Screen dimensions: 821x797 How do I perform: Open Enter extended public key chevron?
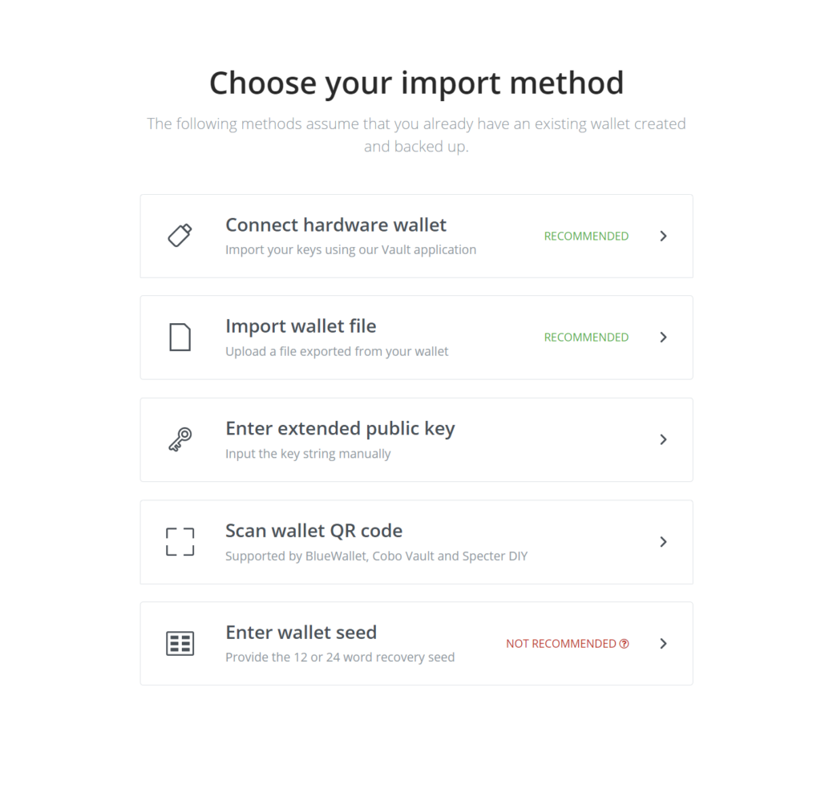[663, 439]
